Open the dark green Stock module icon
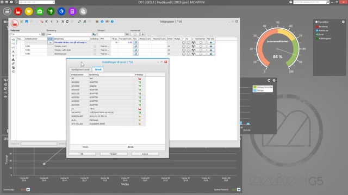Image resolution: width=348 pixels, height=195 pixels. coord(51,11)
